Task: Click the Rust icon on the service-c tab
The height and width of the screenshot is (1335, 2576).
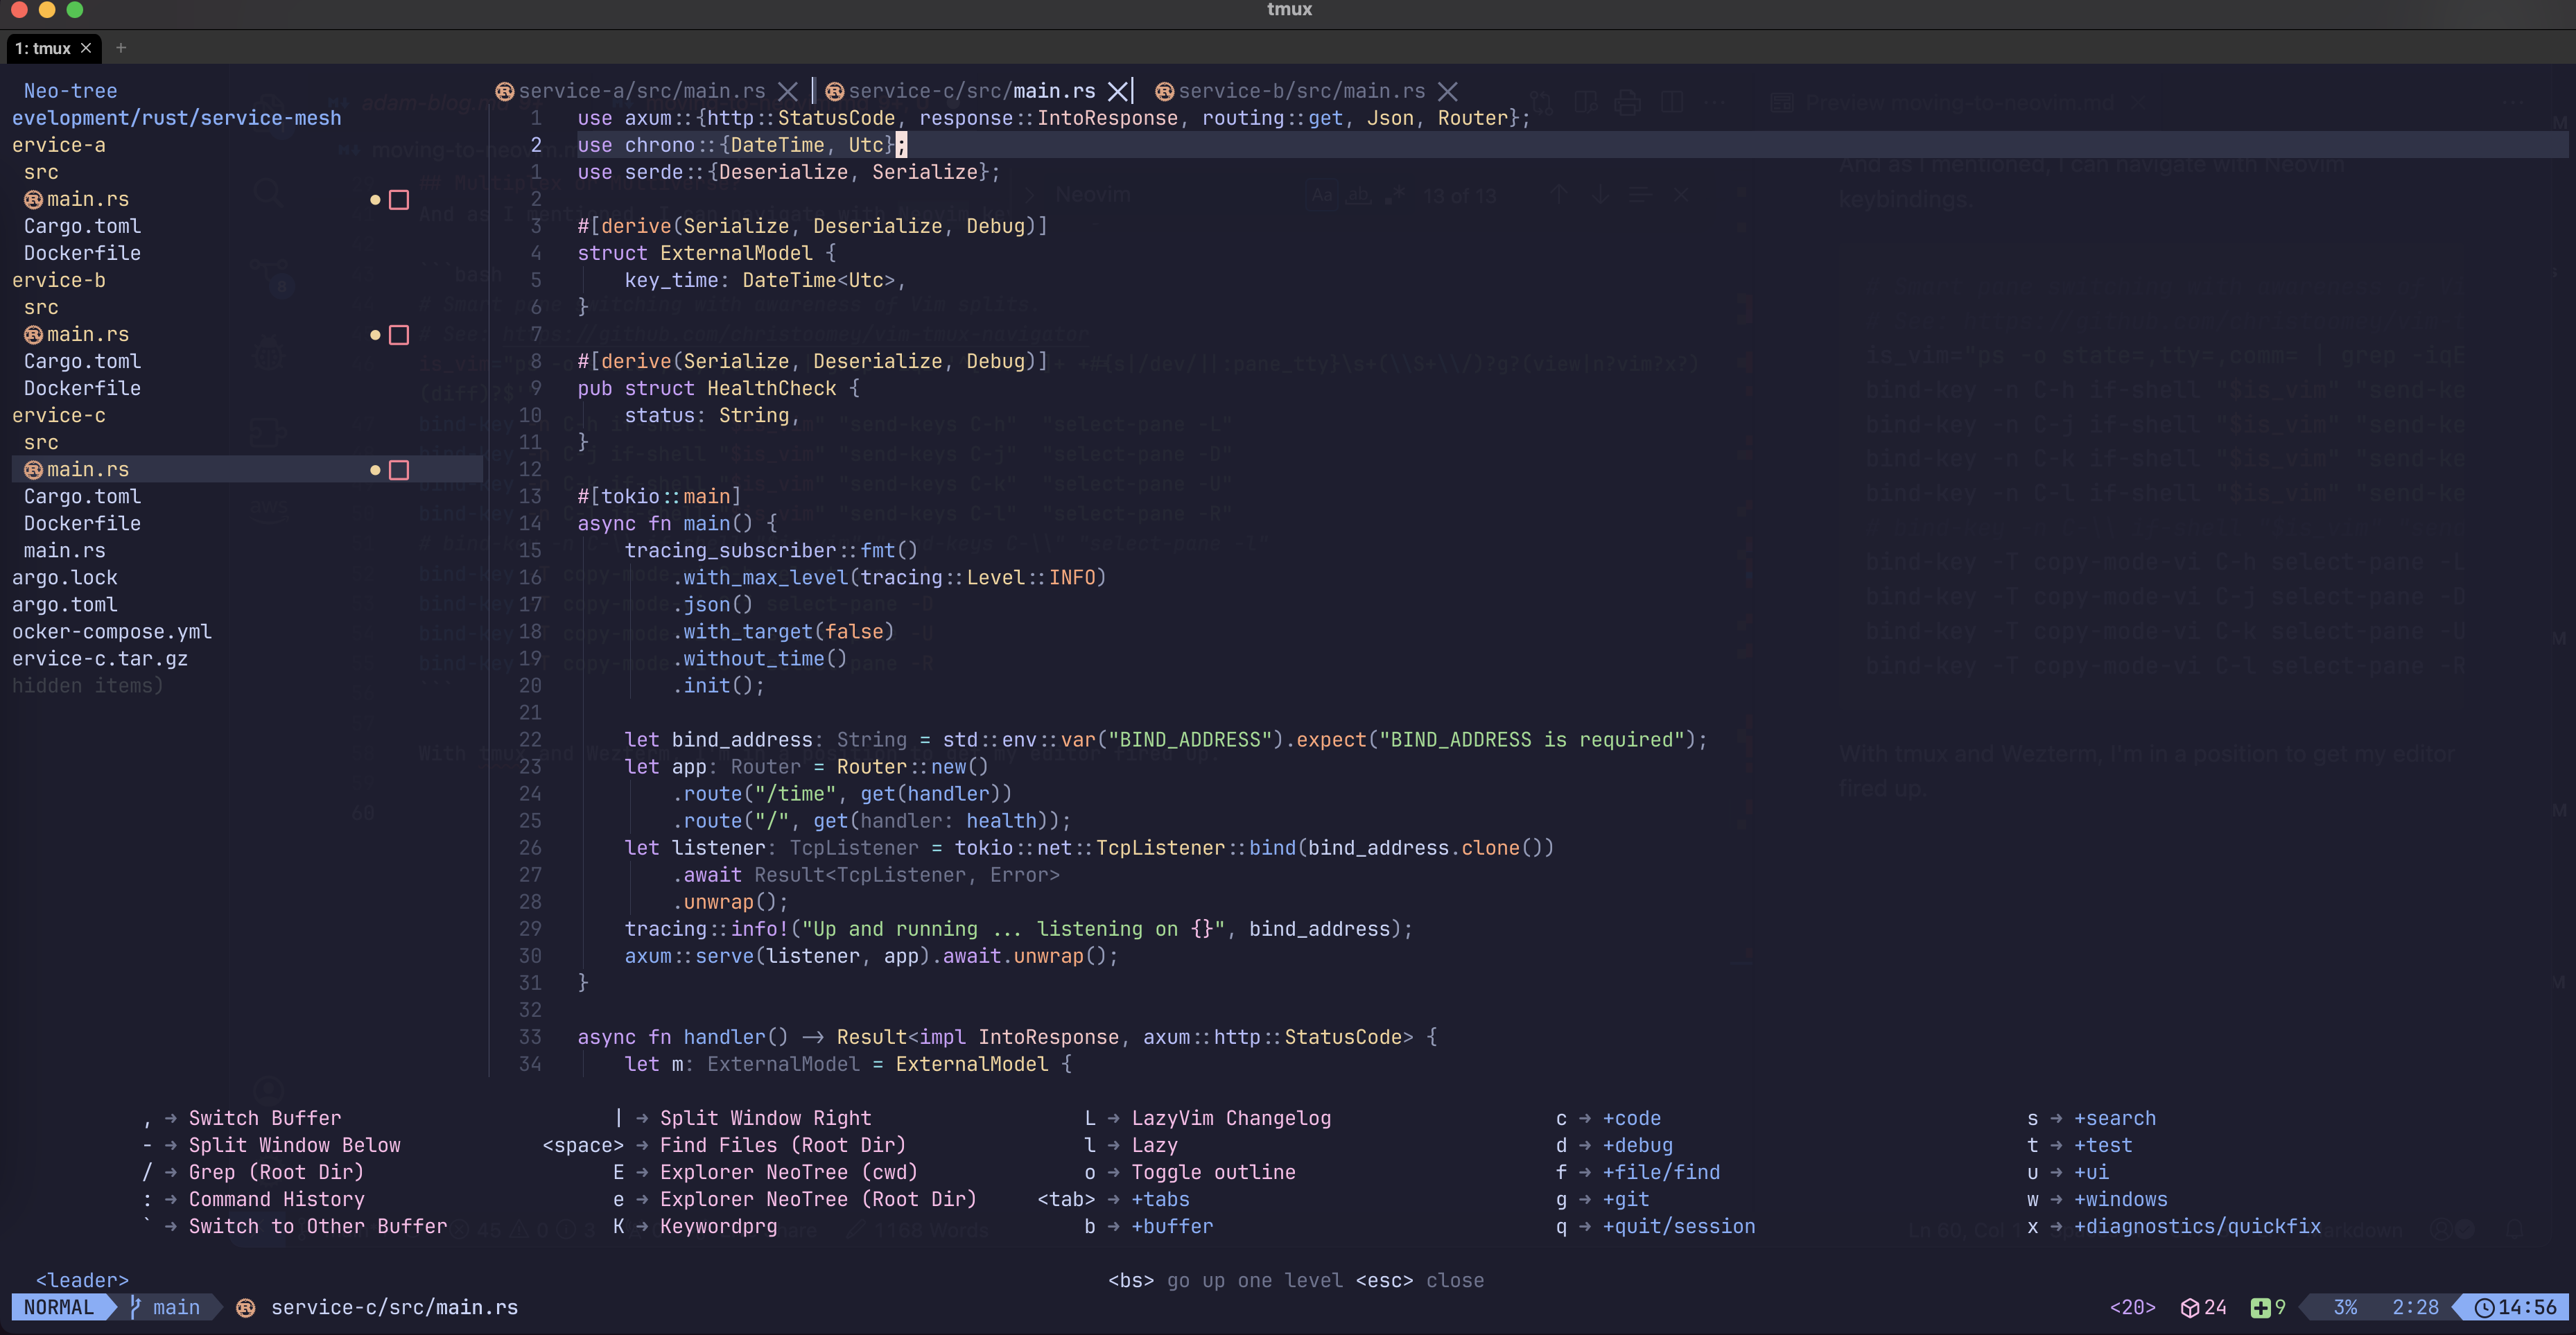Action: (835, 91)
